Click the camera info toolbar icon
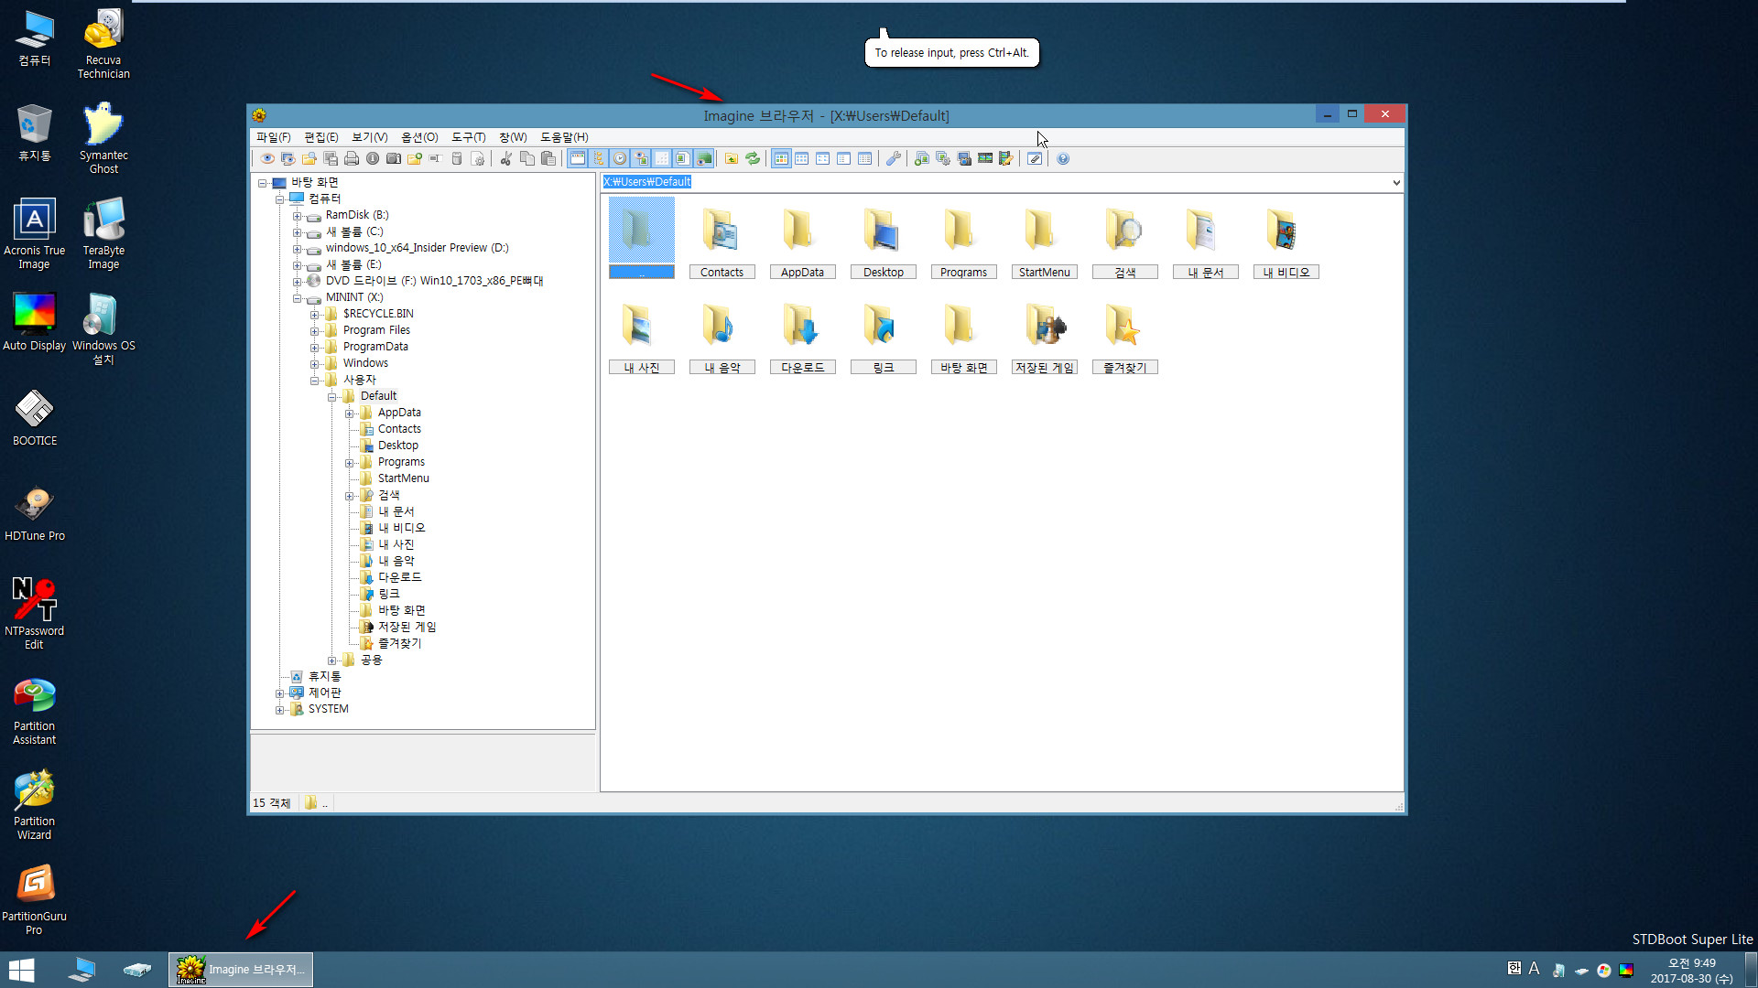 tap(394, 158)
